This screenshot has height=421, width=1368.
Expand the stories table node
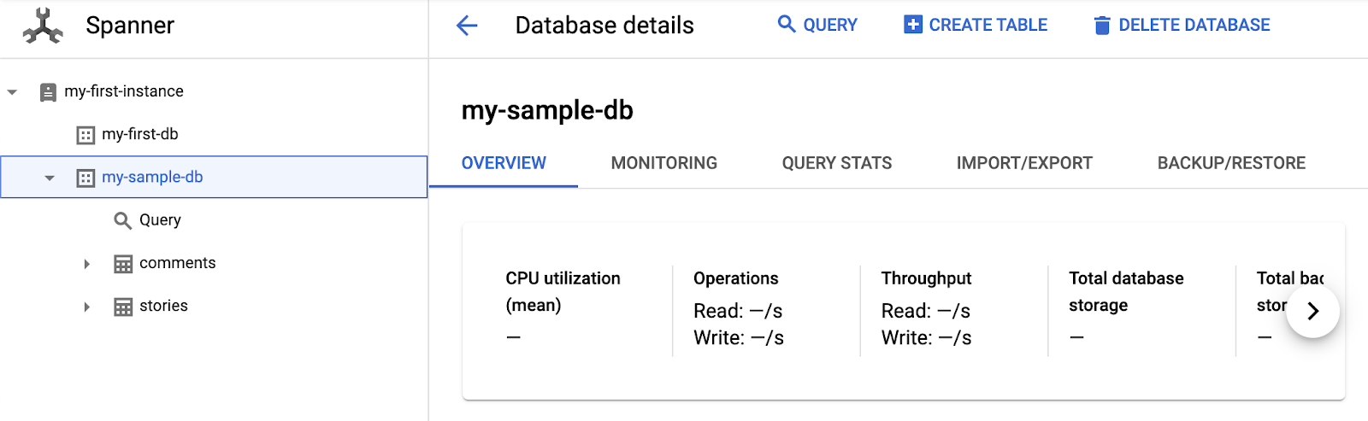pos(86,307)
